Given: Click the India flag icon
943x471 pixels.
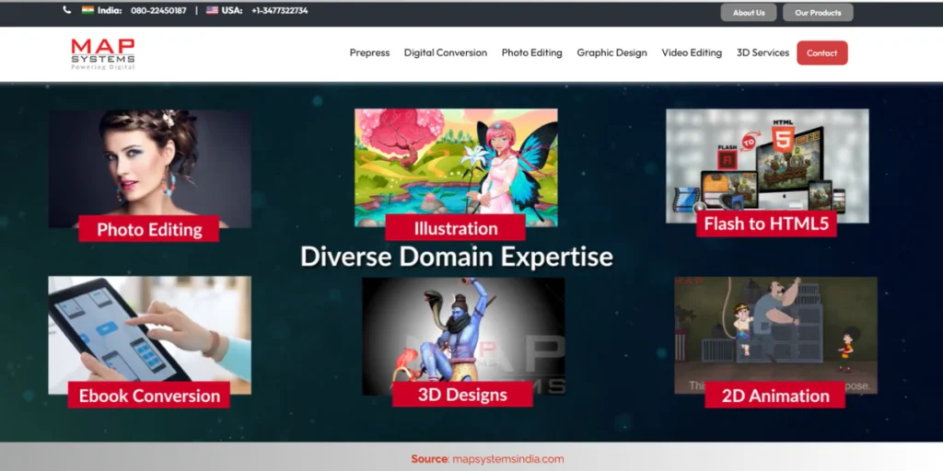Looking at the screenshot, I should (87, 10).
